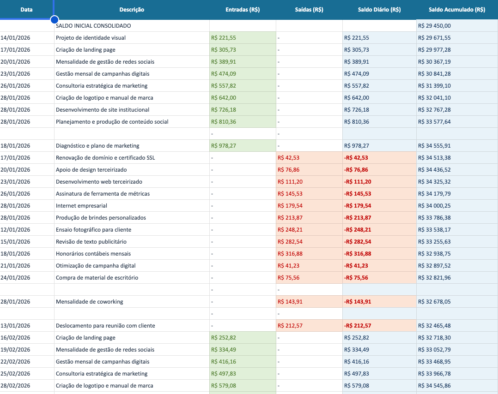
Task: Select the red R$ 111,20 expense cell
Action: coord(309,182)
